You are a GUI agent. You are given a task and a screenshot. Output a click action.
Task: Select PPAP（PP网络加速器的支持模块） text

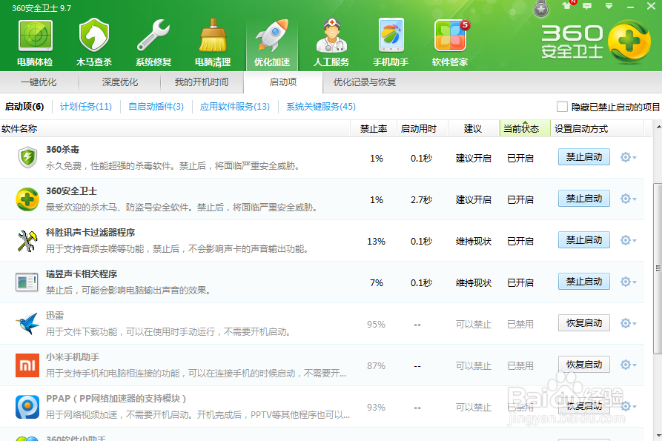pos(116,398)
